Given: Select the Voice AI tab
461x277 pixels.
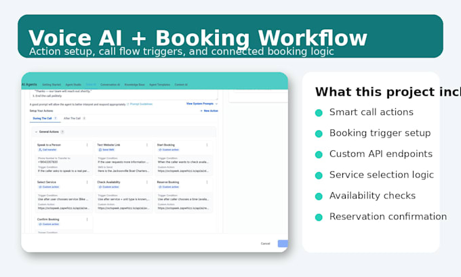Looking at the screenshot, I should [91, 85].
